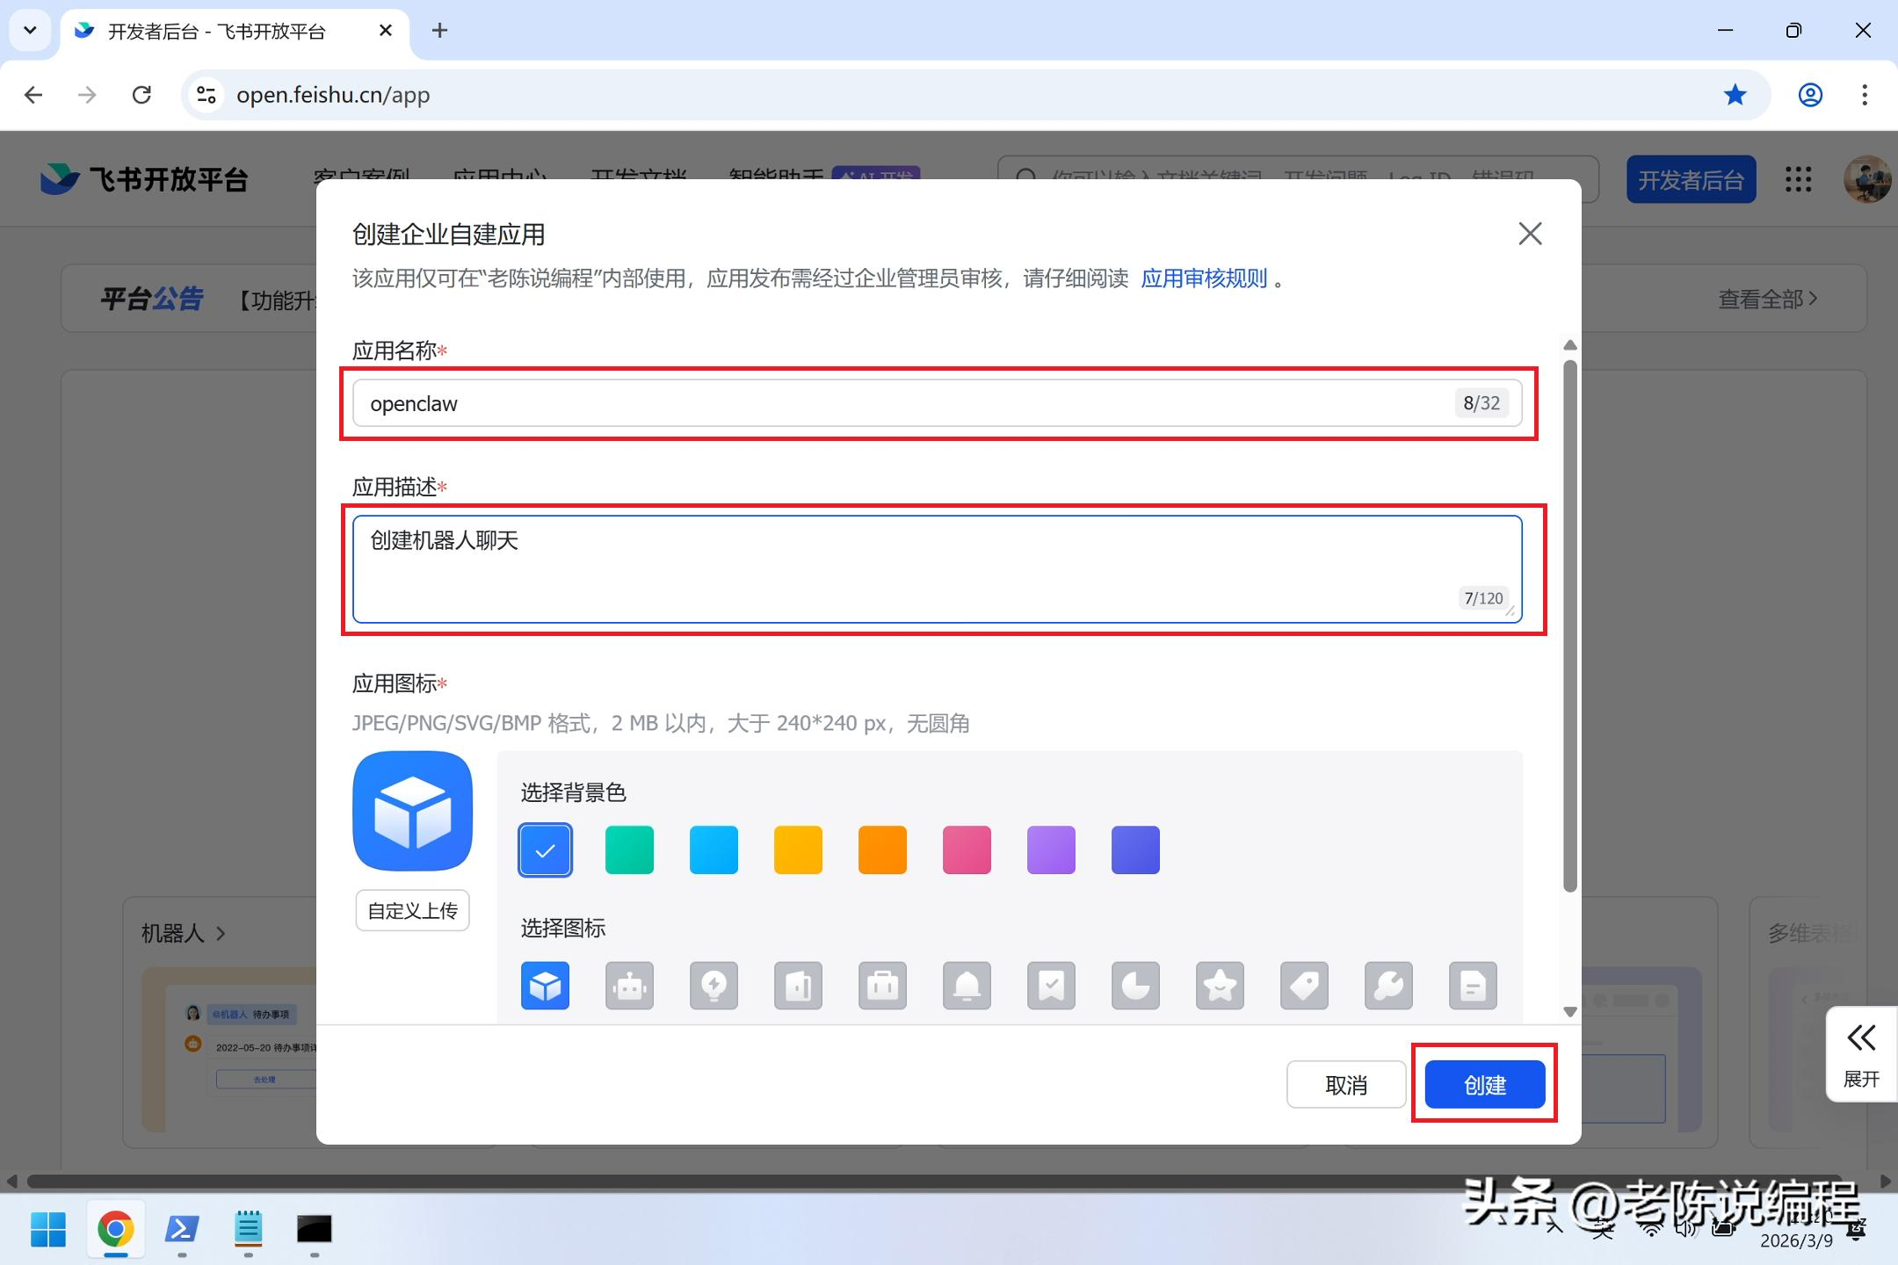Pick the wrench tool icon
The image size is (1898, 1265).
[x=1388, y=986]
